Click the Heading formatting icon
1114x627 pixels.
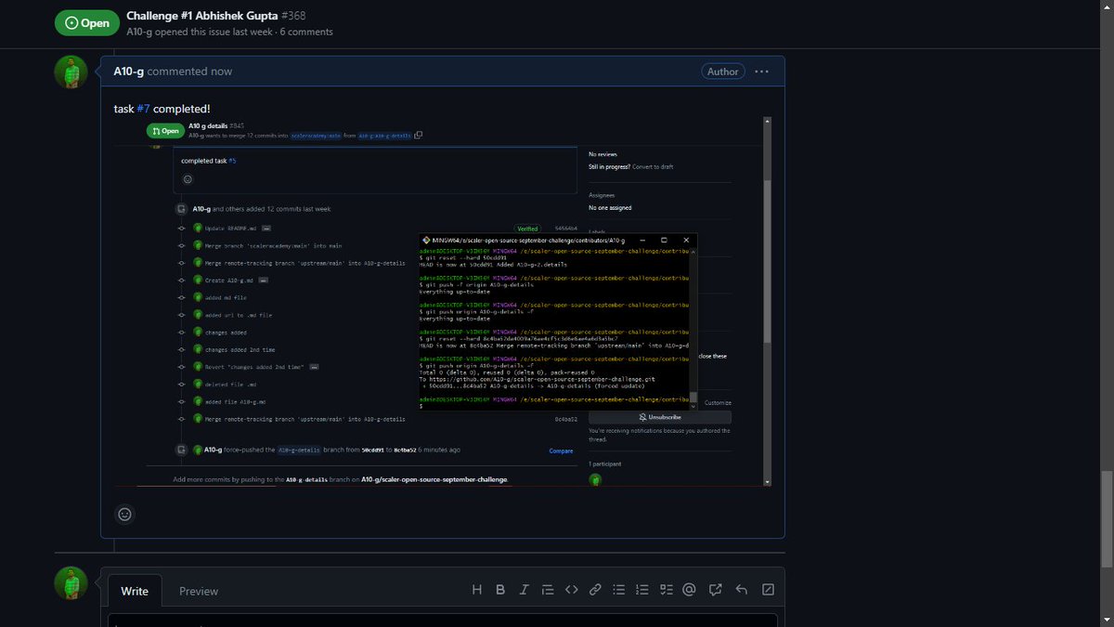[477, 590]
